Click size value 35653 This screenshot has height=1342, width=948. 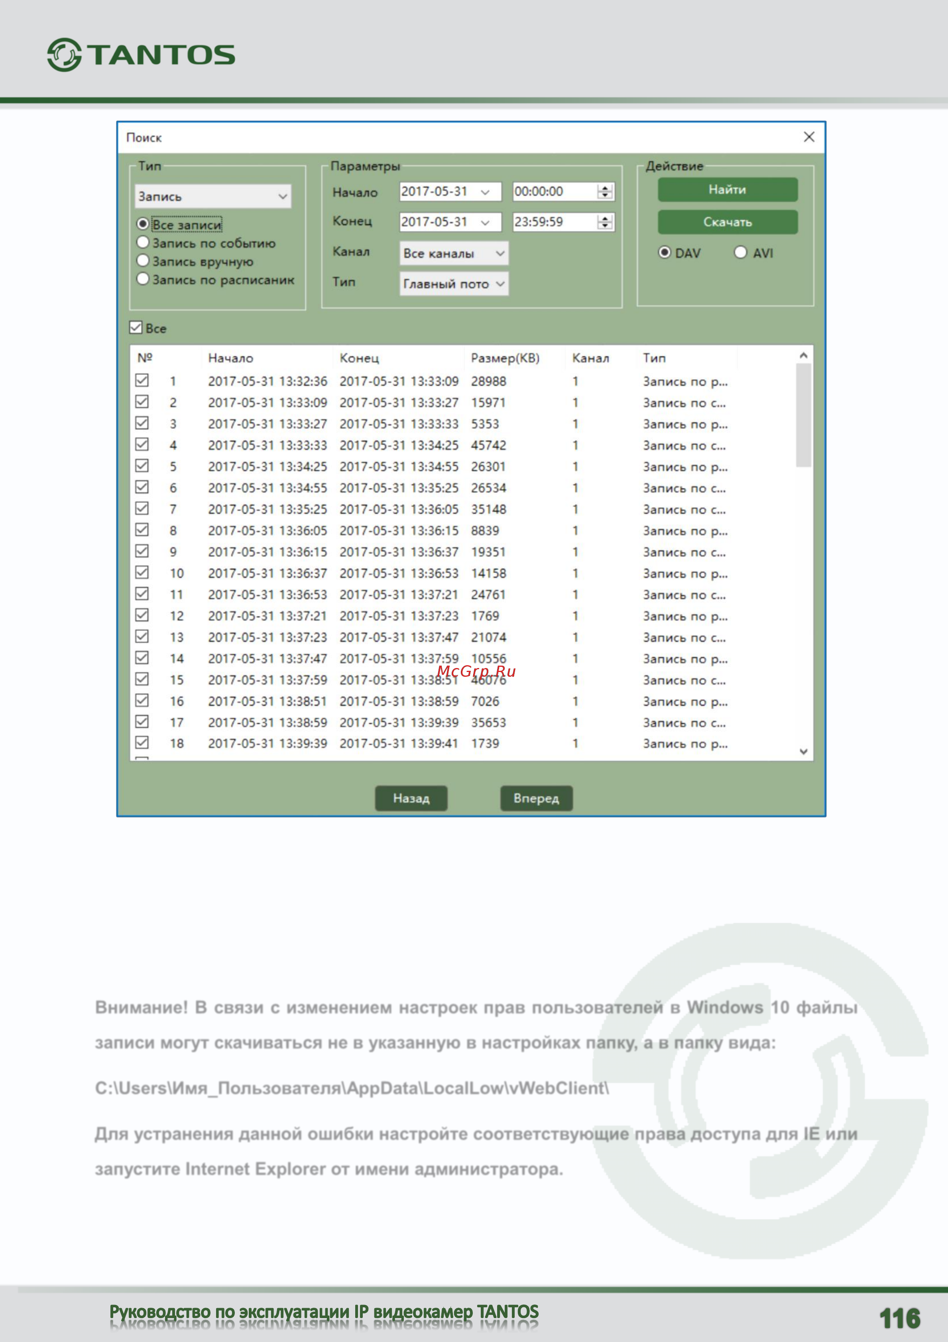click(488, 722)
